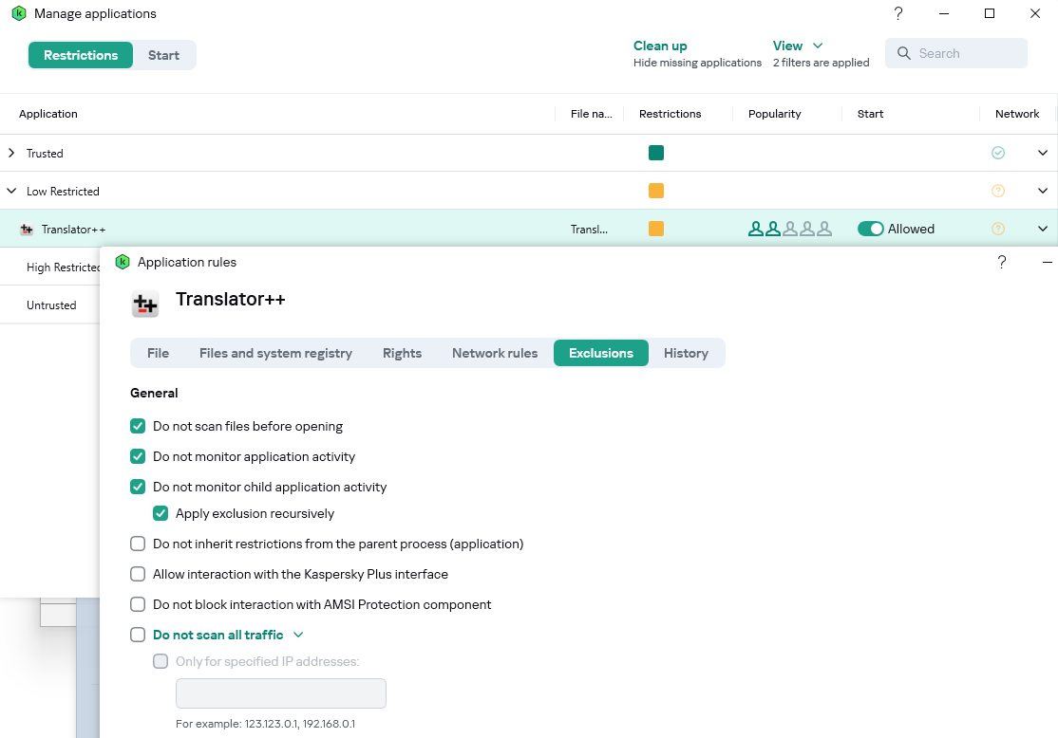Check the Do not scan all traffic box
Image resolution: width=1058 pixels, height=738 pixels.
(138, 635)
